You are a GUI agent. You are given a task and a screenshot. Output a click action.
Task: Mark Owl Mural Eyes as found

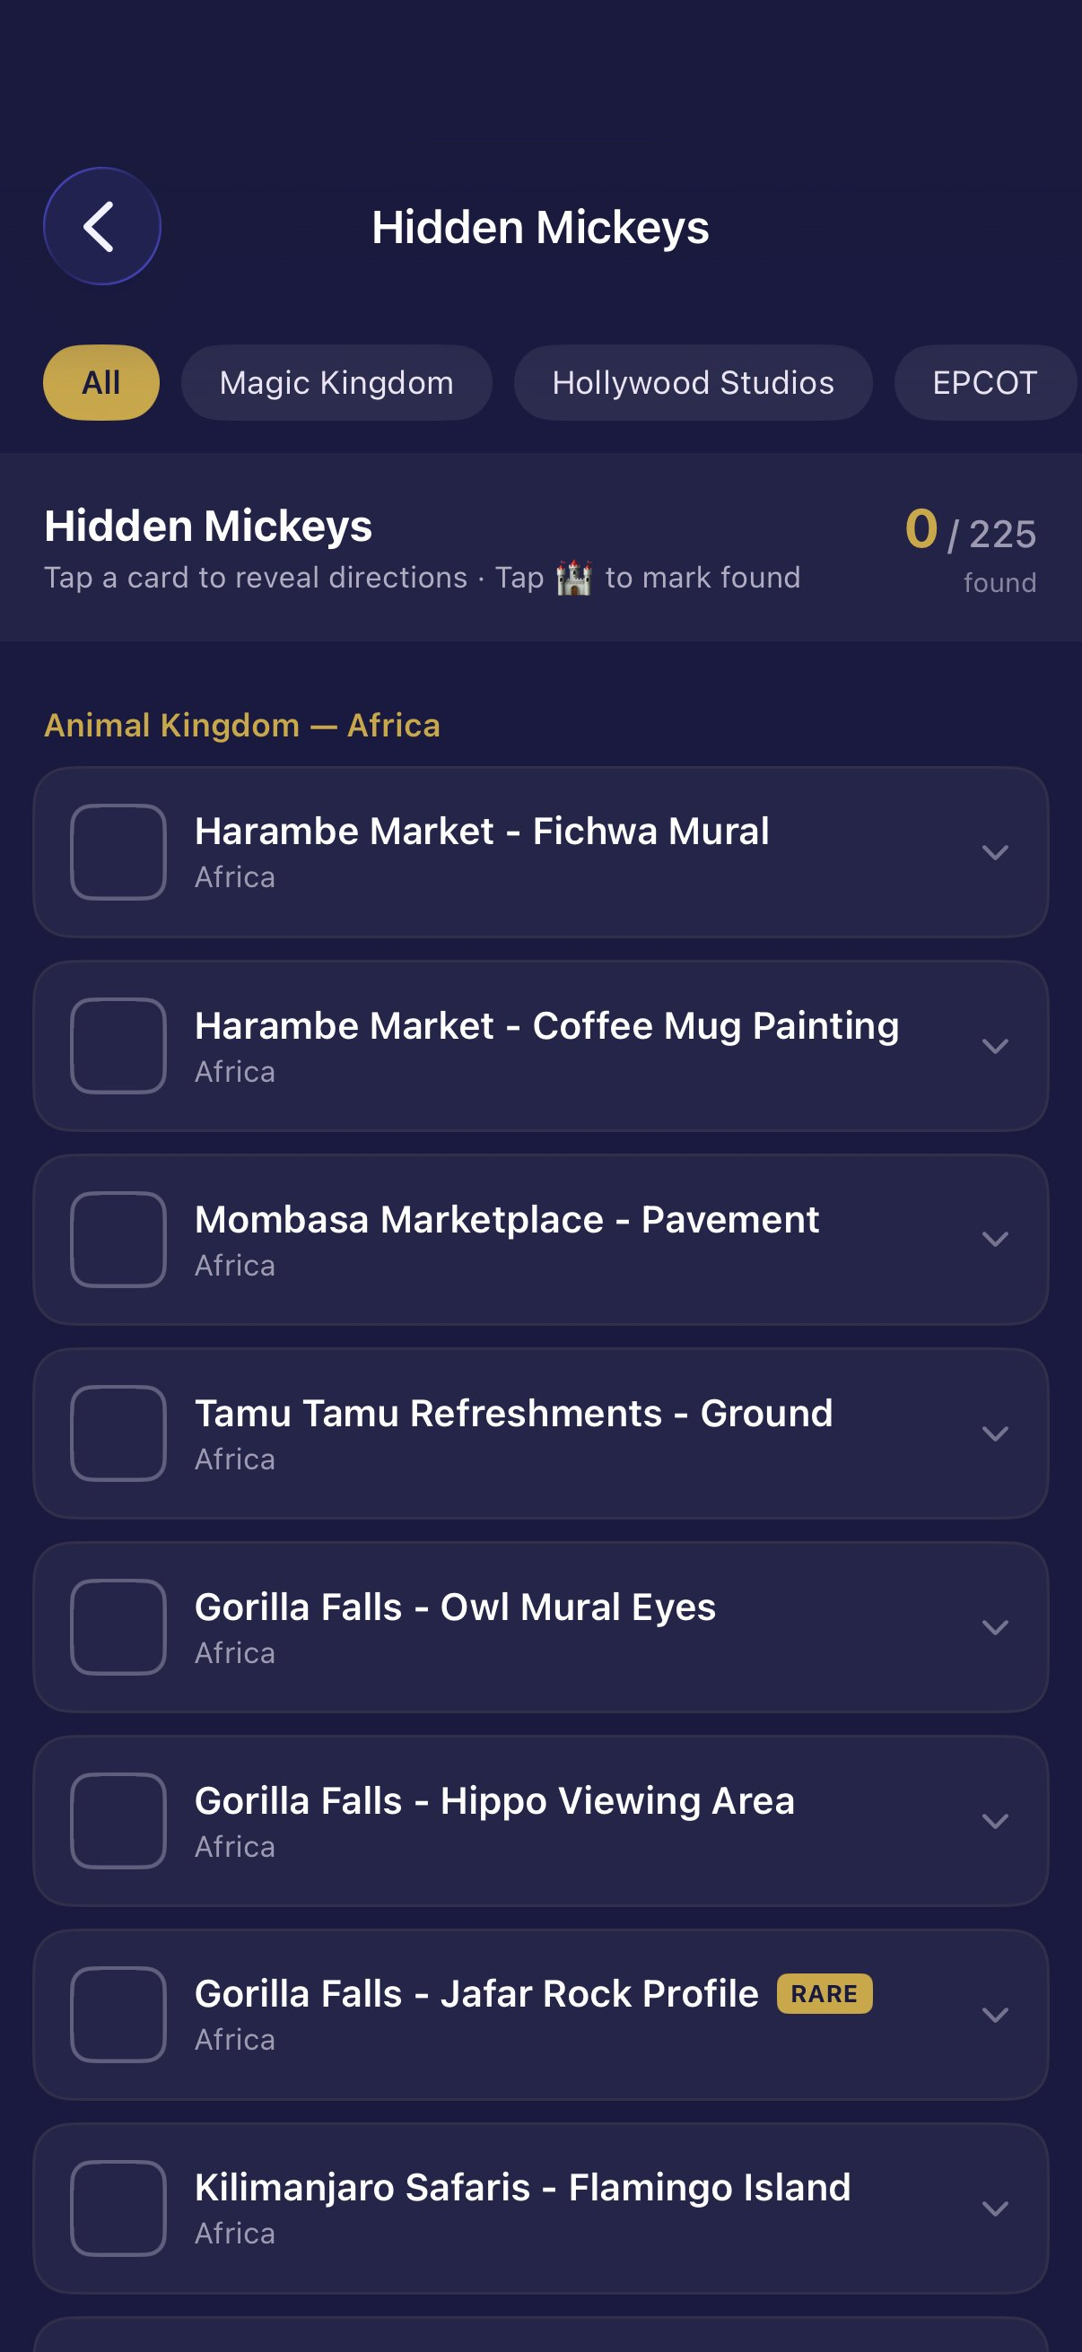[x=118, y=1626]
